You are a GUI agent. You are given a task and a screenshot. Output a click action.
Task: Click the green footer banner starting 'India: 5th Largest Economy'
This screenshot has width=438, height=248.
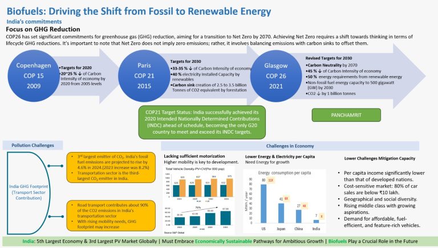click(x=219, y=241)
